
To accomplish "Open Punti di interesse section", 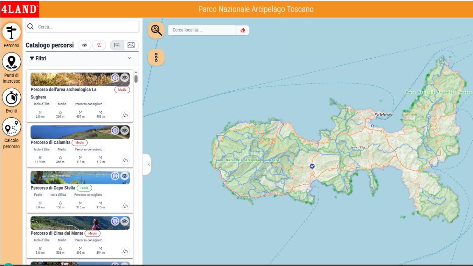I will [12, 62].
